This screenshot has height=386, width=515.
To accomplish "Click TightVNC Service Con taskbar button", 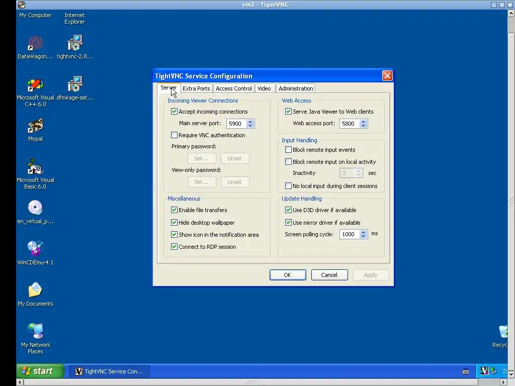I will [x=110, y=371].
